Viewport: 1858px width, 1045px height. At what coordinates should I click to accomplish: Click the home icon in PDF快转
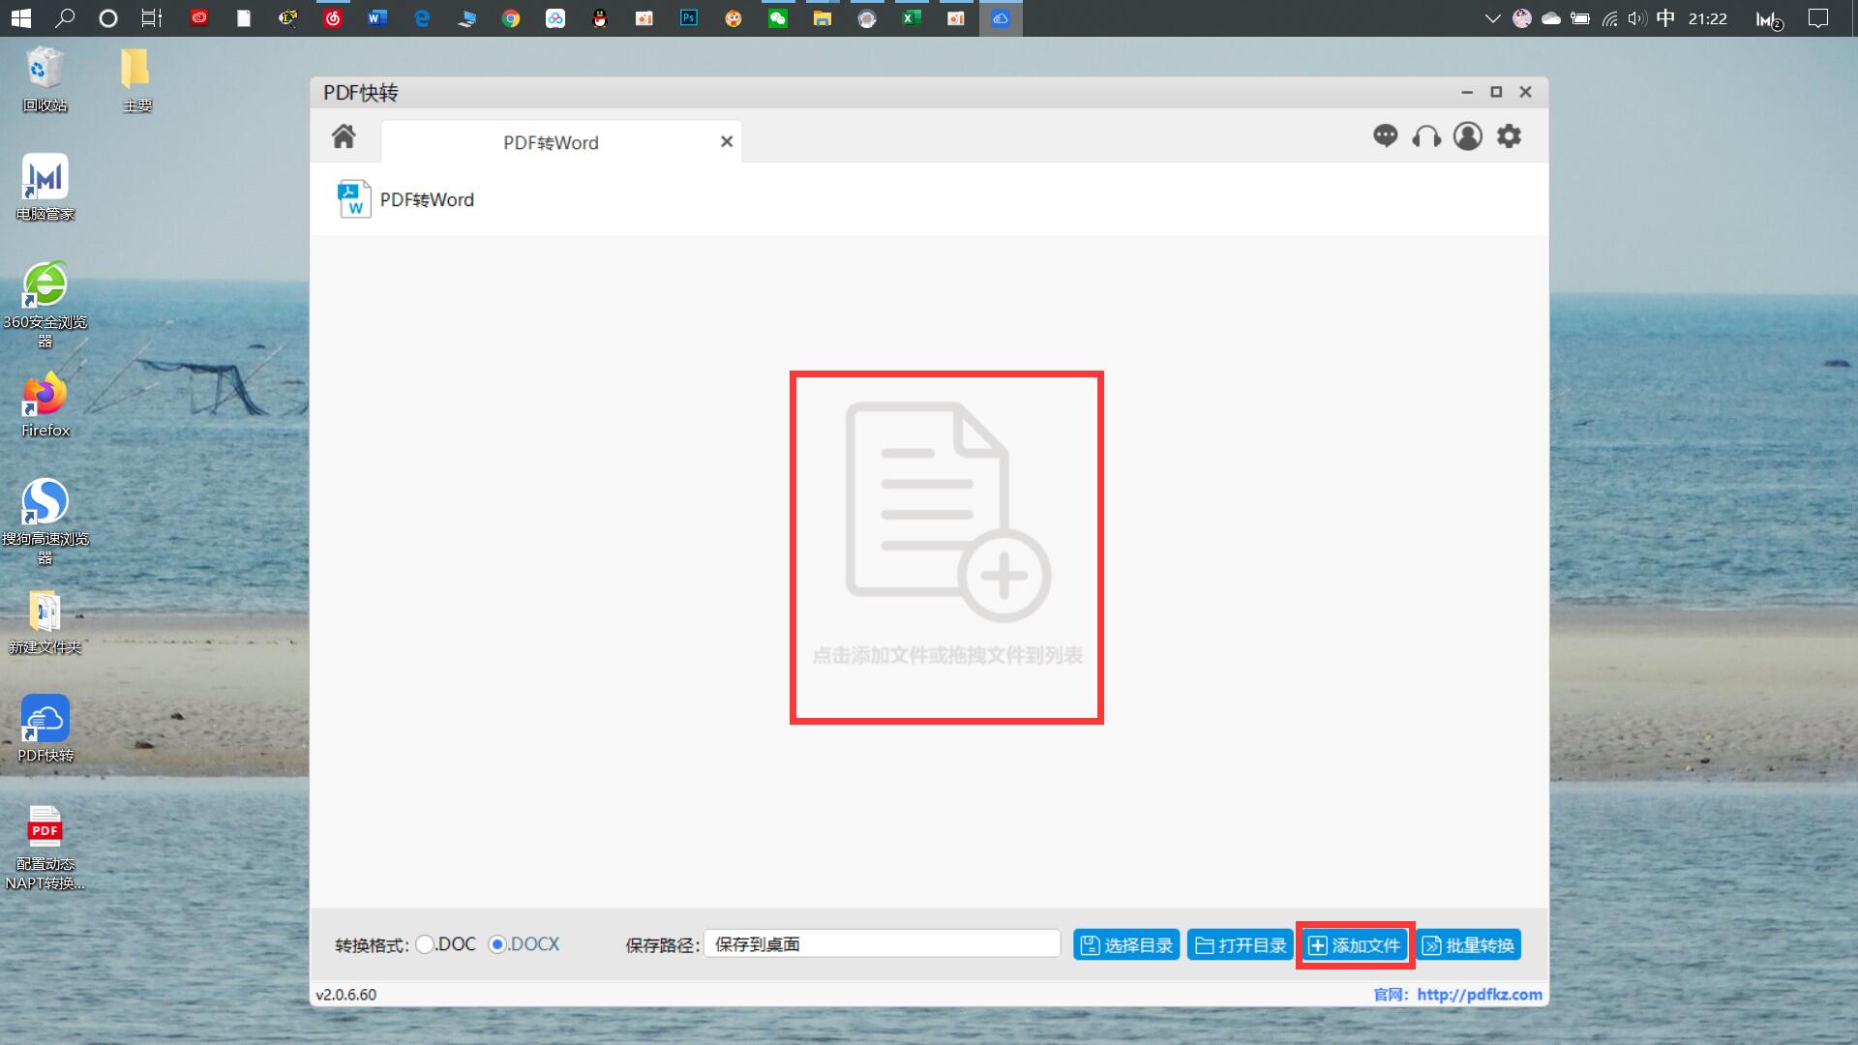tap(344, 137)
